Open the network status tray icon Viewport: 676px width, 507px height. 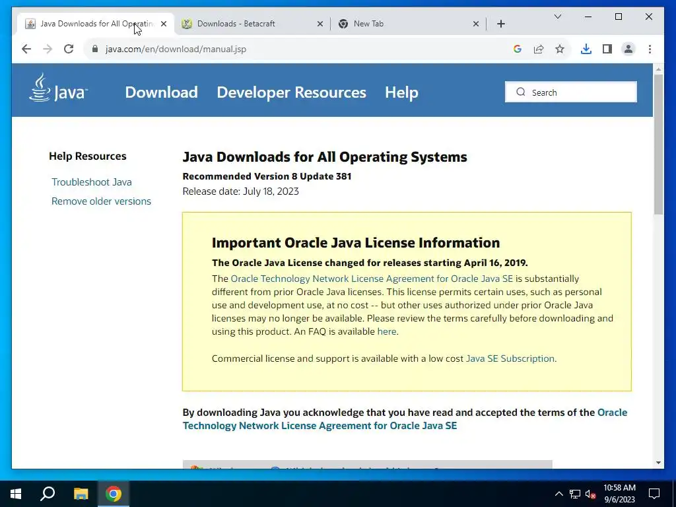(575, 494)
